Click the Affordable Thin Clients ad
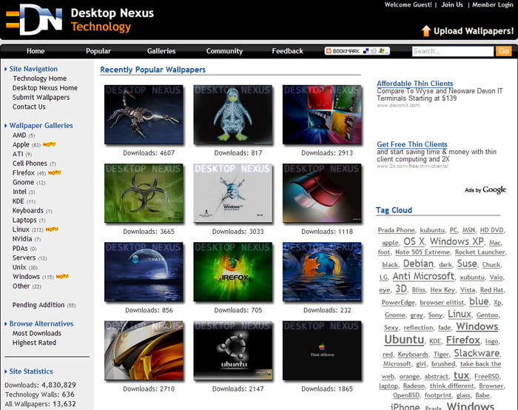Viewport: 518px width, 410px height. point(415,84)
